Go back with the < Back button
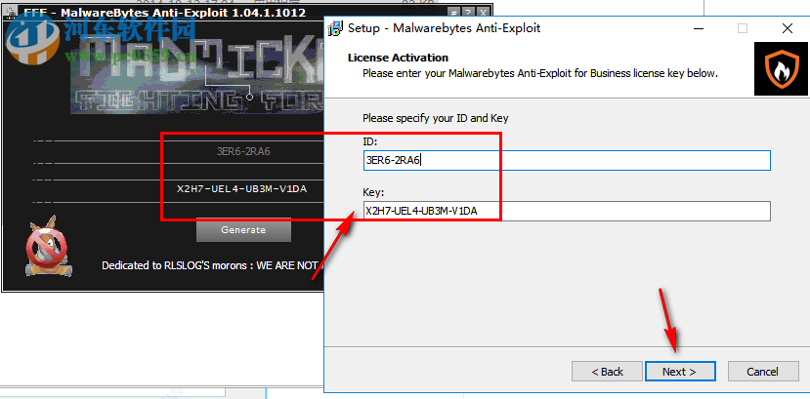This screenshot has width=810, height=399. point(608,371)
